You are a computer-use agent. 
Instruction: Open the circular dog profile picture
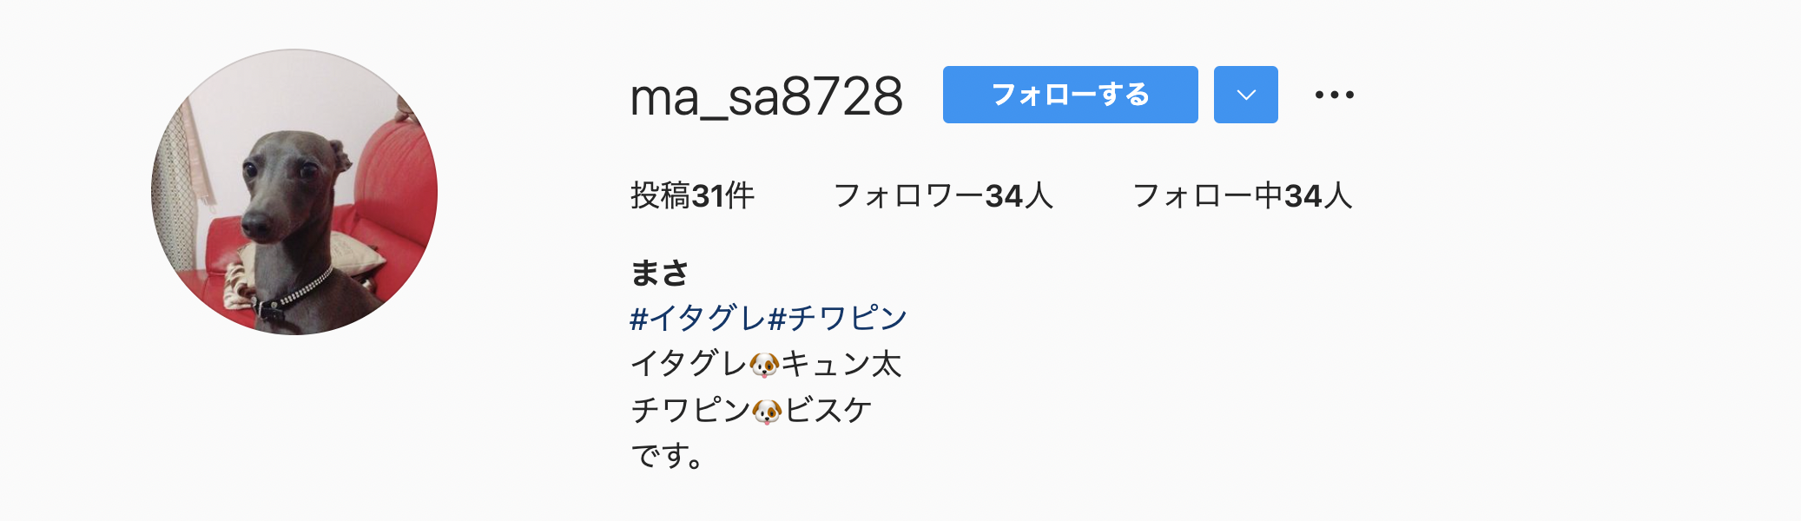point(294,192)
